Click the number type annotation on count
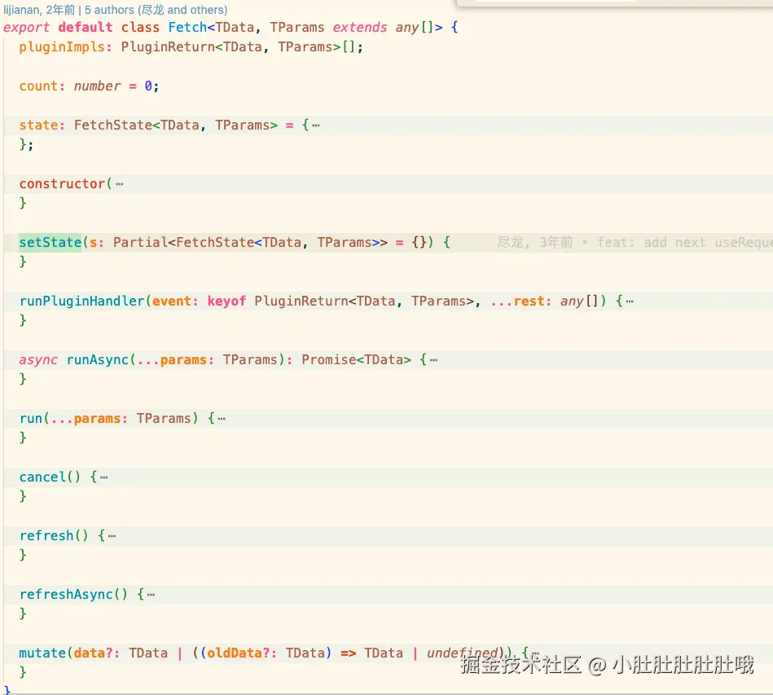 coord(97,86)
